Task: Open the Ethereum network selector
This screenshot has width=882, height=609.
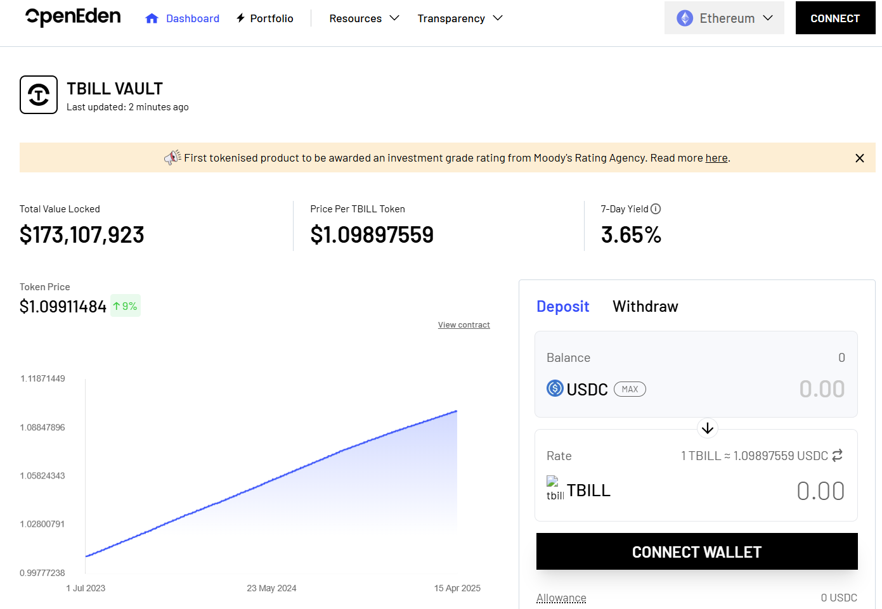Action: tap(724, 18)
